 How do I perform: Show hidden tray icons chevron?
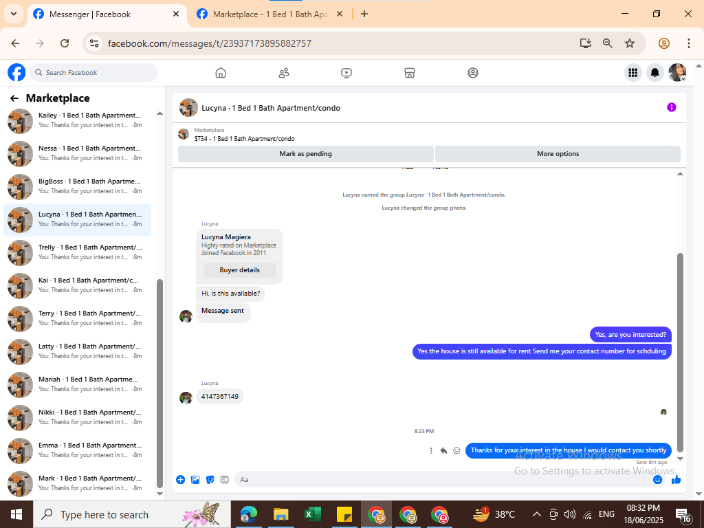(536, 514)
